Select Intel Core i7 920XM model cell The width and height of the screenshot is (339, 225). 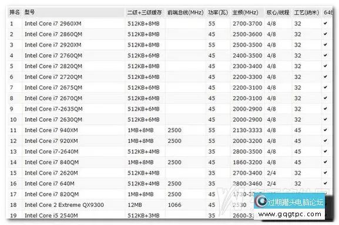(51, 141)
